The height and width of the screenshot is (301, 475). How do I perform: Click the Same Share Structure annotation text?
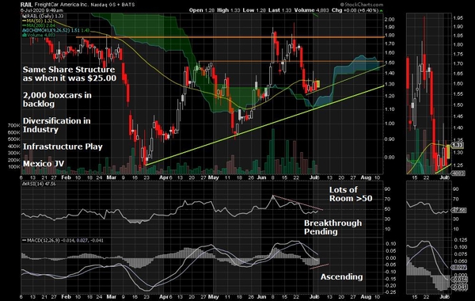click(x=70, y=74)
